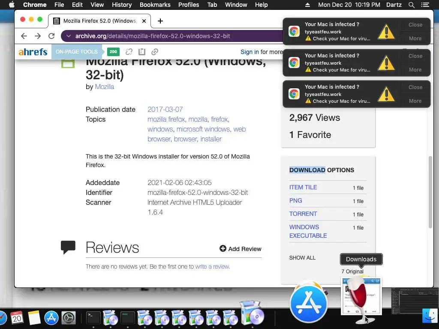Open the Notification Center list icon
This screenshot has width=439, height=329.
pyautogui.click(x=425, y=5)
